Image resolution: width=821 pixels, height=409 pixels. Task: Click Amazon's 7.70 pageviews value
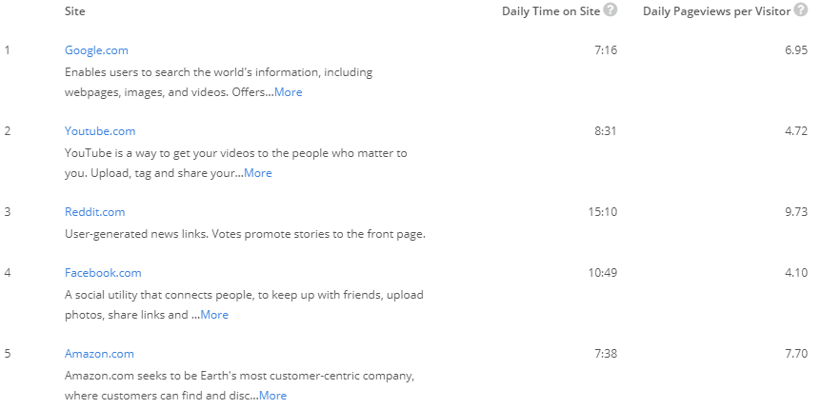796,354
